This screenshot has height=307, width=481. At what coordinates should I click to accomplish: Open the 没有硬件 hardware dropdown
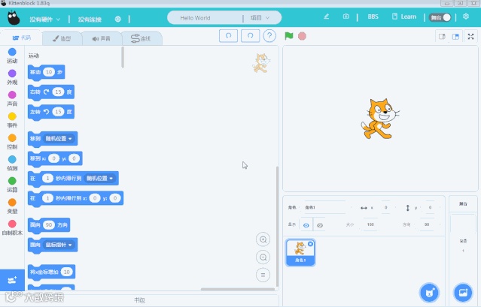tap(44, 20)
